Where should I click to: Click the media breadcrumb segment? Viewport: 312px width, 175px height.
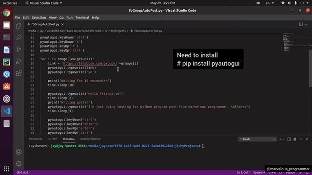coord(32,31)
